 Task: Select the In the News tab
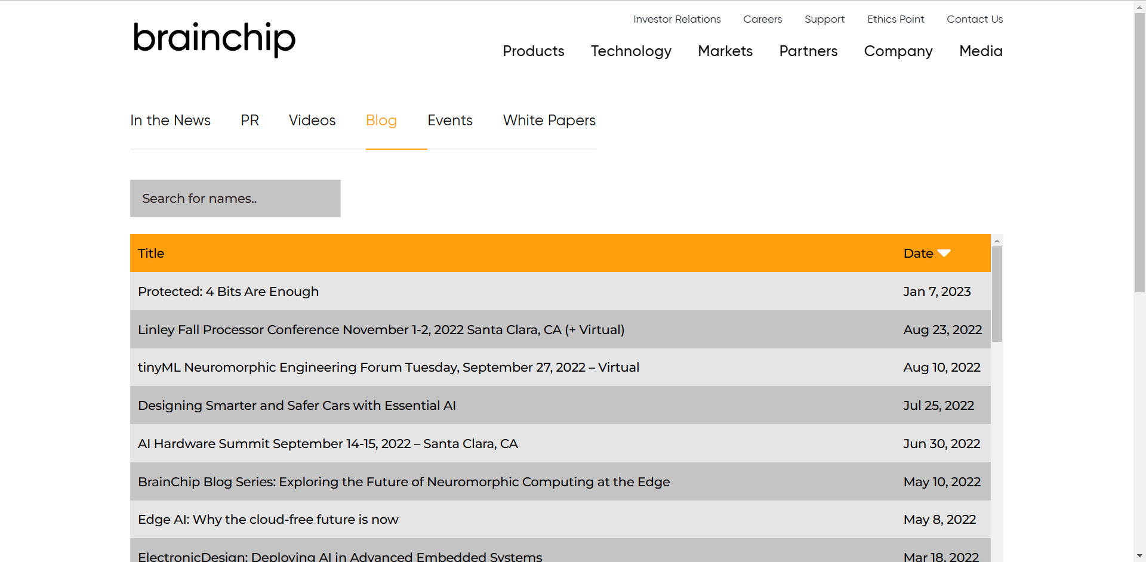click(x=170, y=121)
